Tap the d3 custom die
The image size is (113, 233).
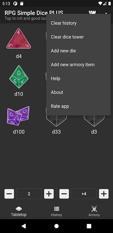94,121
